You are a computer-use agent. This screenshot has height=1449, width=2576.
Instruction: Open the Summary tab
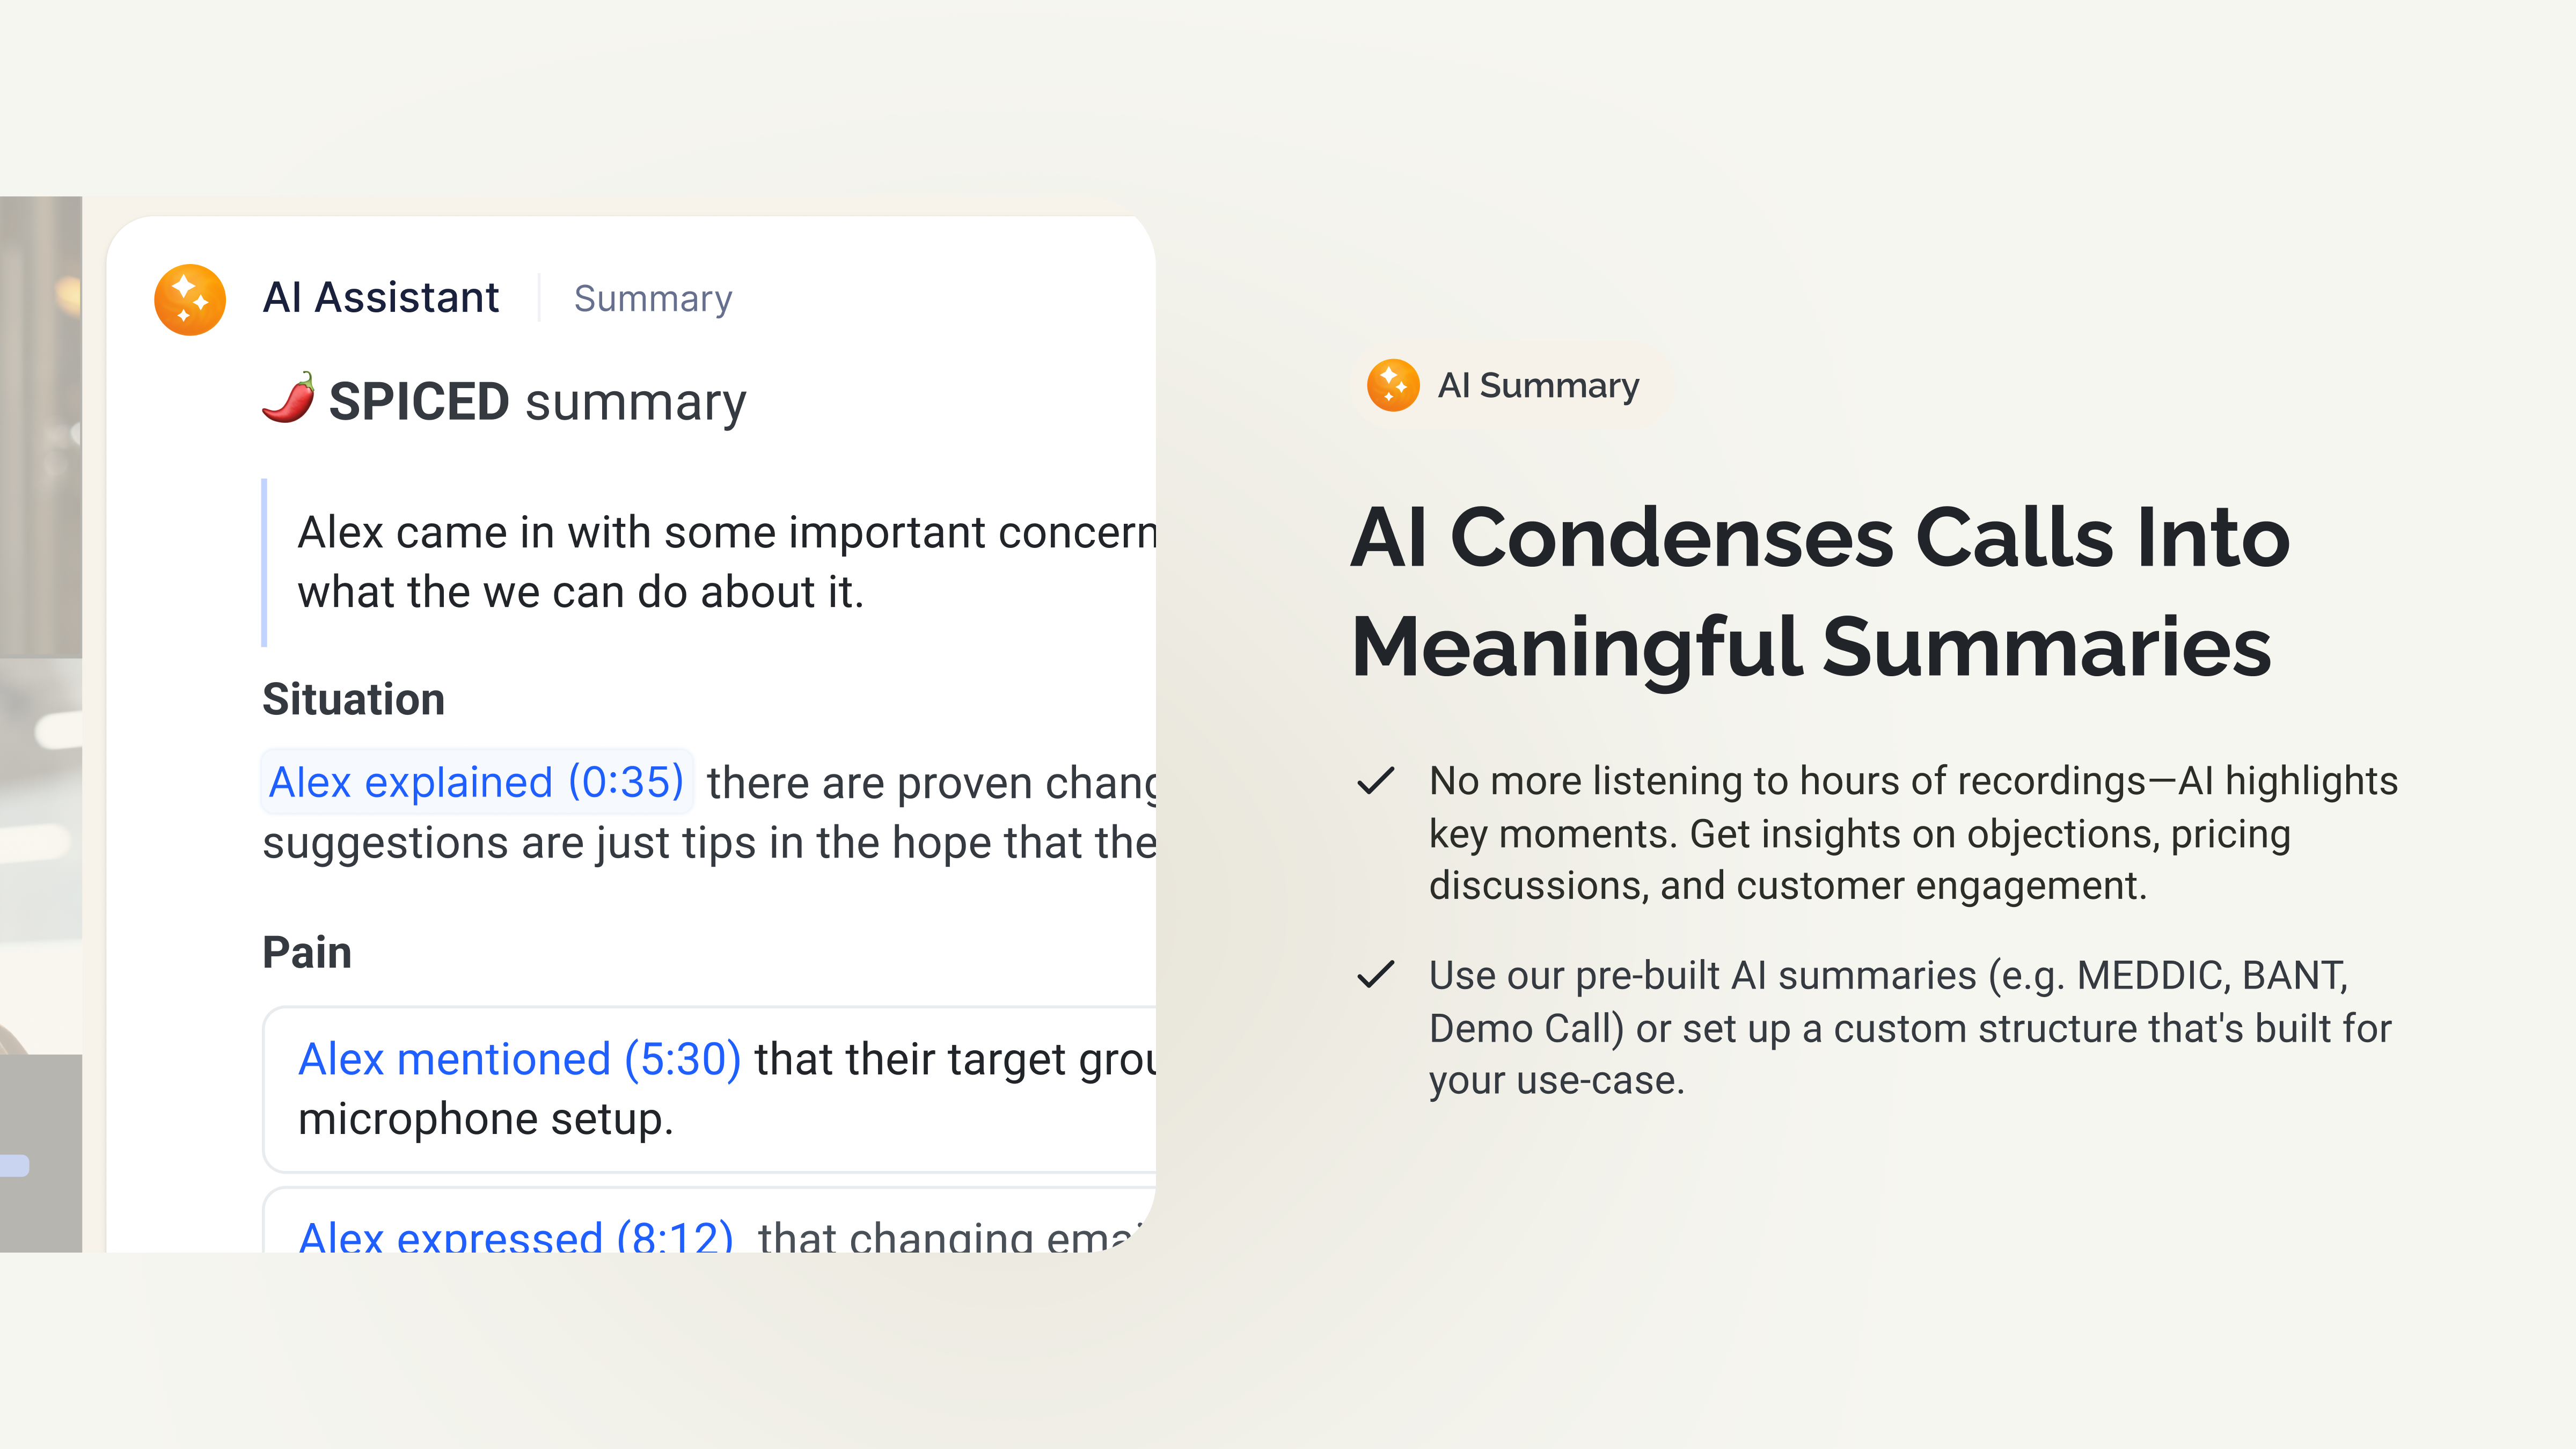pyautogui.click(x=652, y=299)
